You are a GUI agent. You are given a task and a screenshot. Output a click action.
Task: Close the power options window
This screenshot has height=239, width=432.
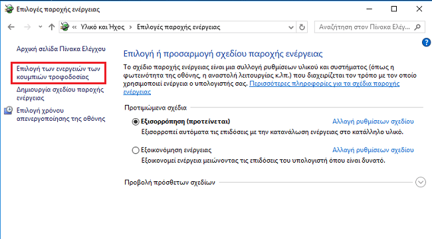pyautogui.click(x=419, y=9)
